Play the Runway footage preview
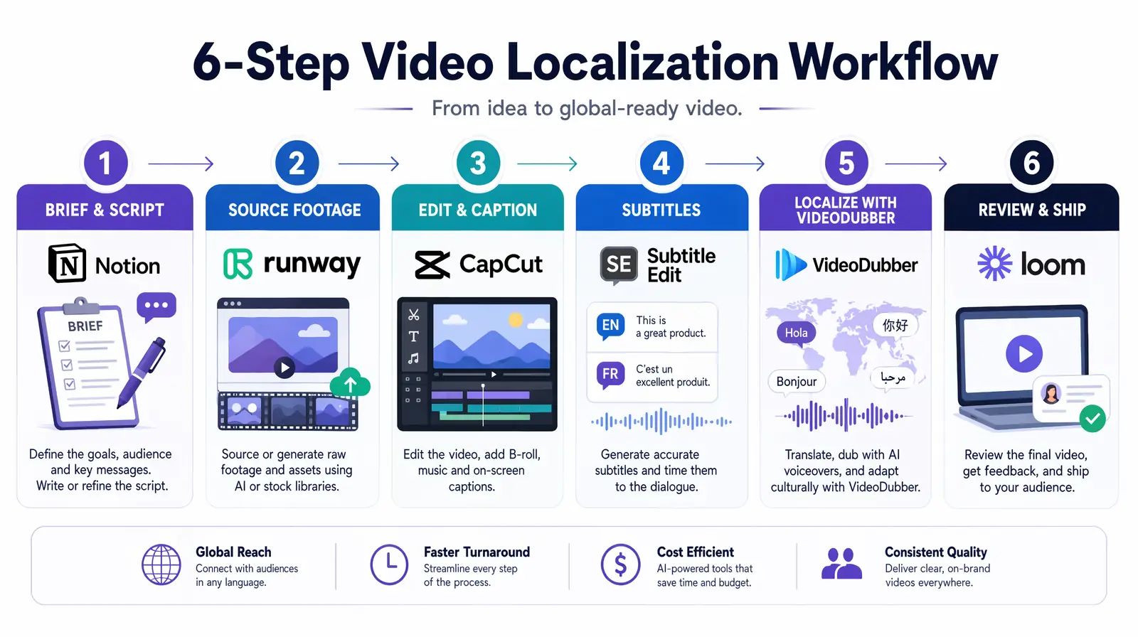Image resolution: width=1138 pixels, height=637 pixels. coord(284,368)
